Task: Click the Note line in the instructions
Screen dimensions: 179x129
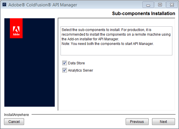Action: click(x=107, y=44)
